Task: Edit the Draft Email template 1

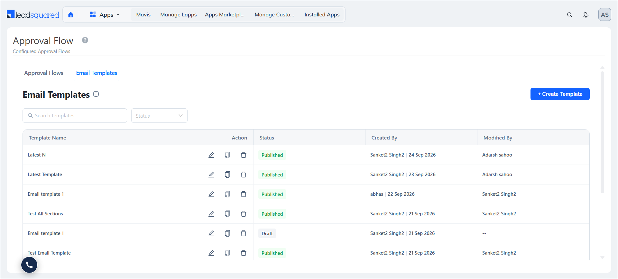Action: [211, 233]
